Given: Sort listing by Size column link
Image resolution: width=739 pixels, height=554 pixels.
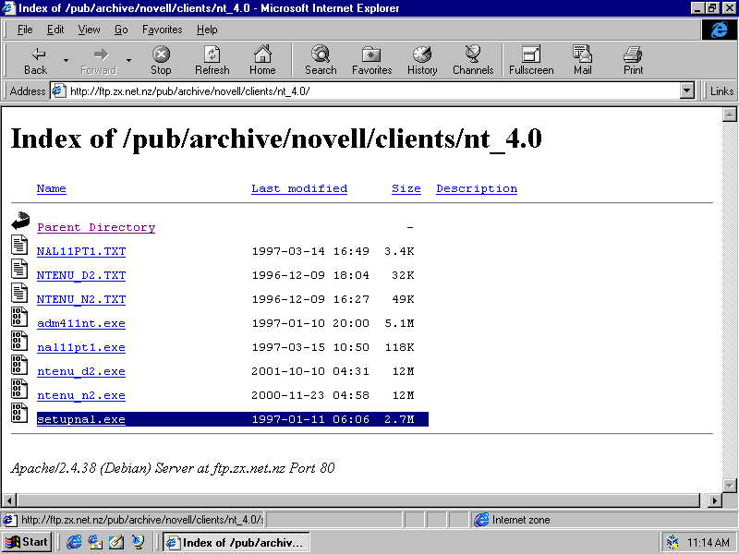Looking at the screenshot, I should [x=406, y=188].
